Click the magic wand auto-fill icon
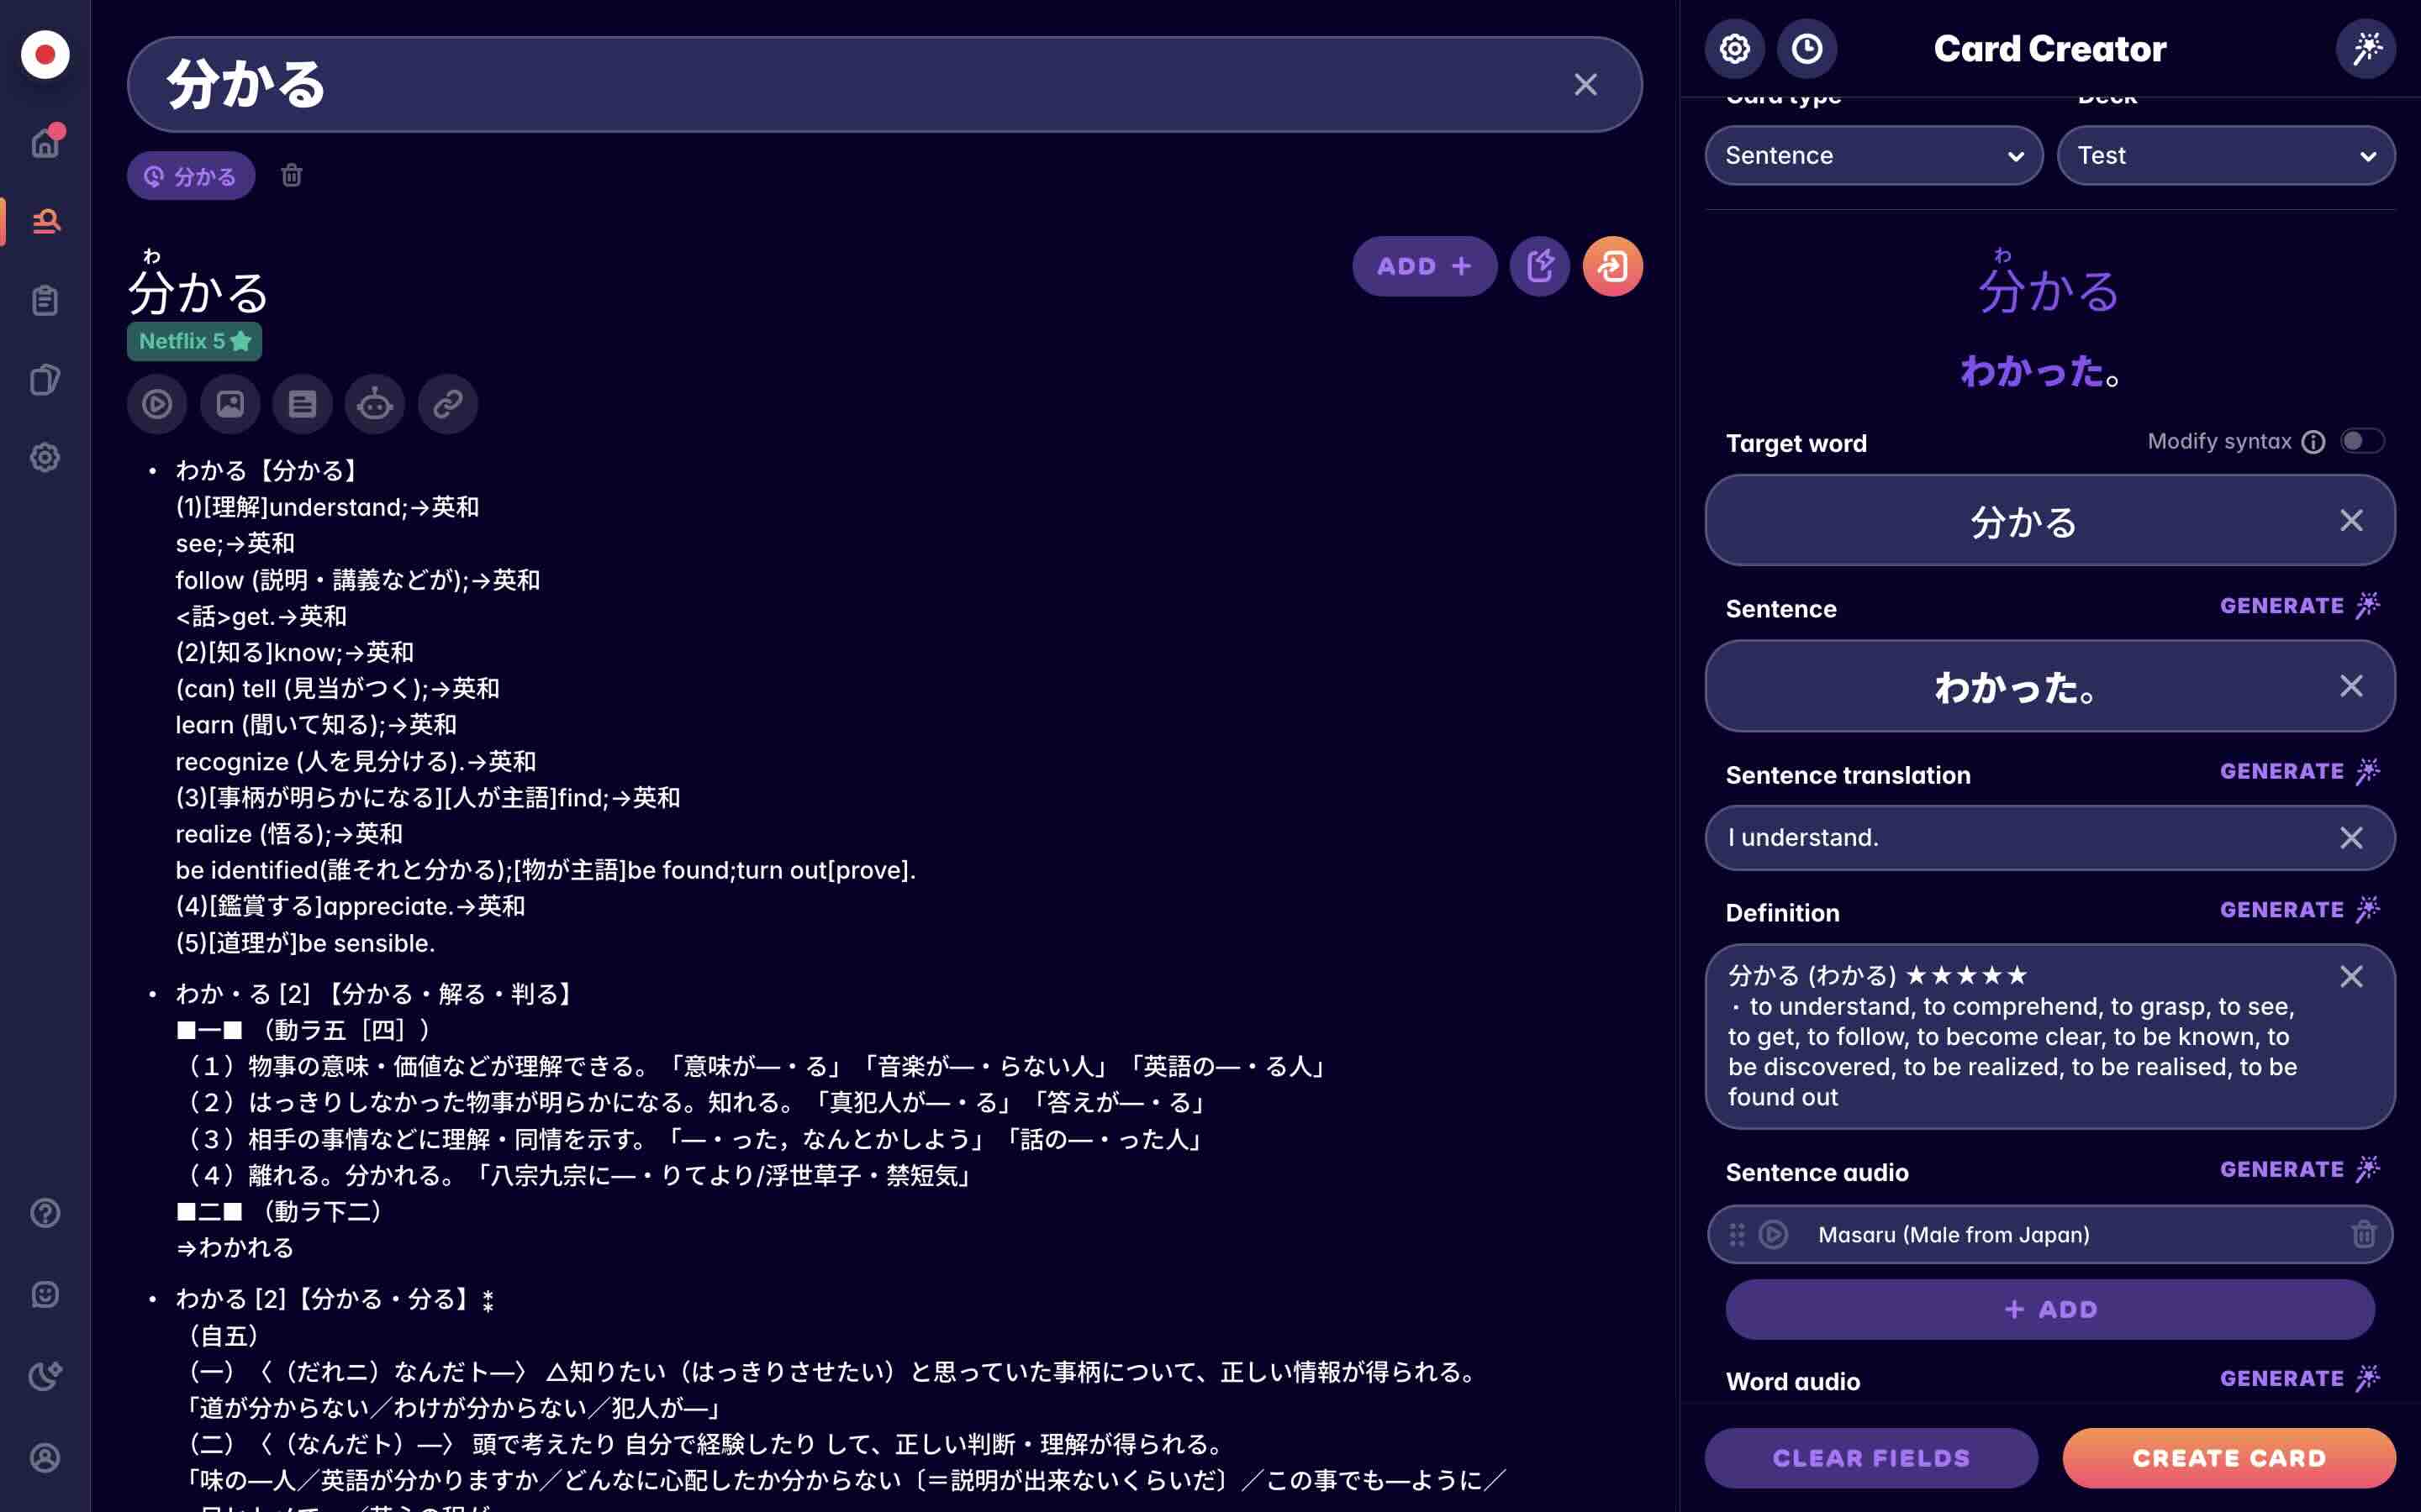 click(x=2366, y=48)
